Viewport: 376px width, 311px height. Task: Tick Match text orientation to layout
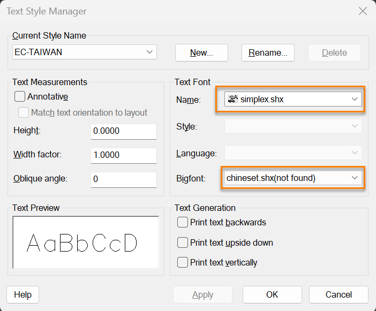click(24, 112)
